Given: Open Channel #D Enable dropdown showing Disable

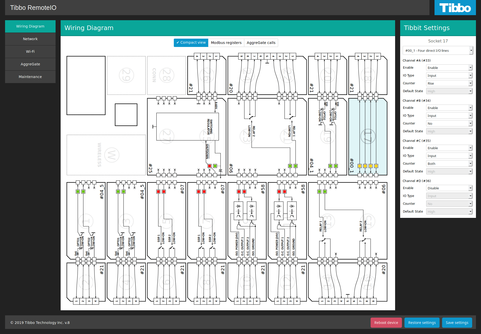Looking at the screenshot, I should (x=449, y=188).
